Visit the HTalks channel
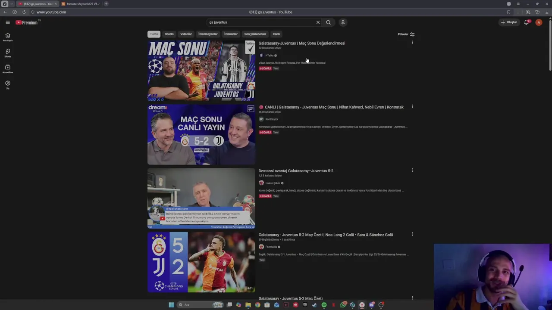Viewport: 552px width, 310px height. coord(269,56)
